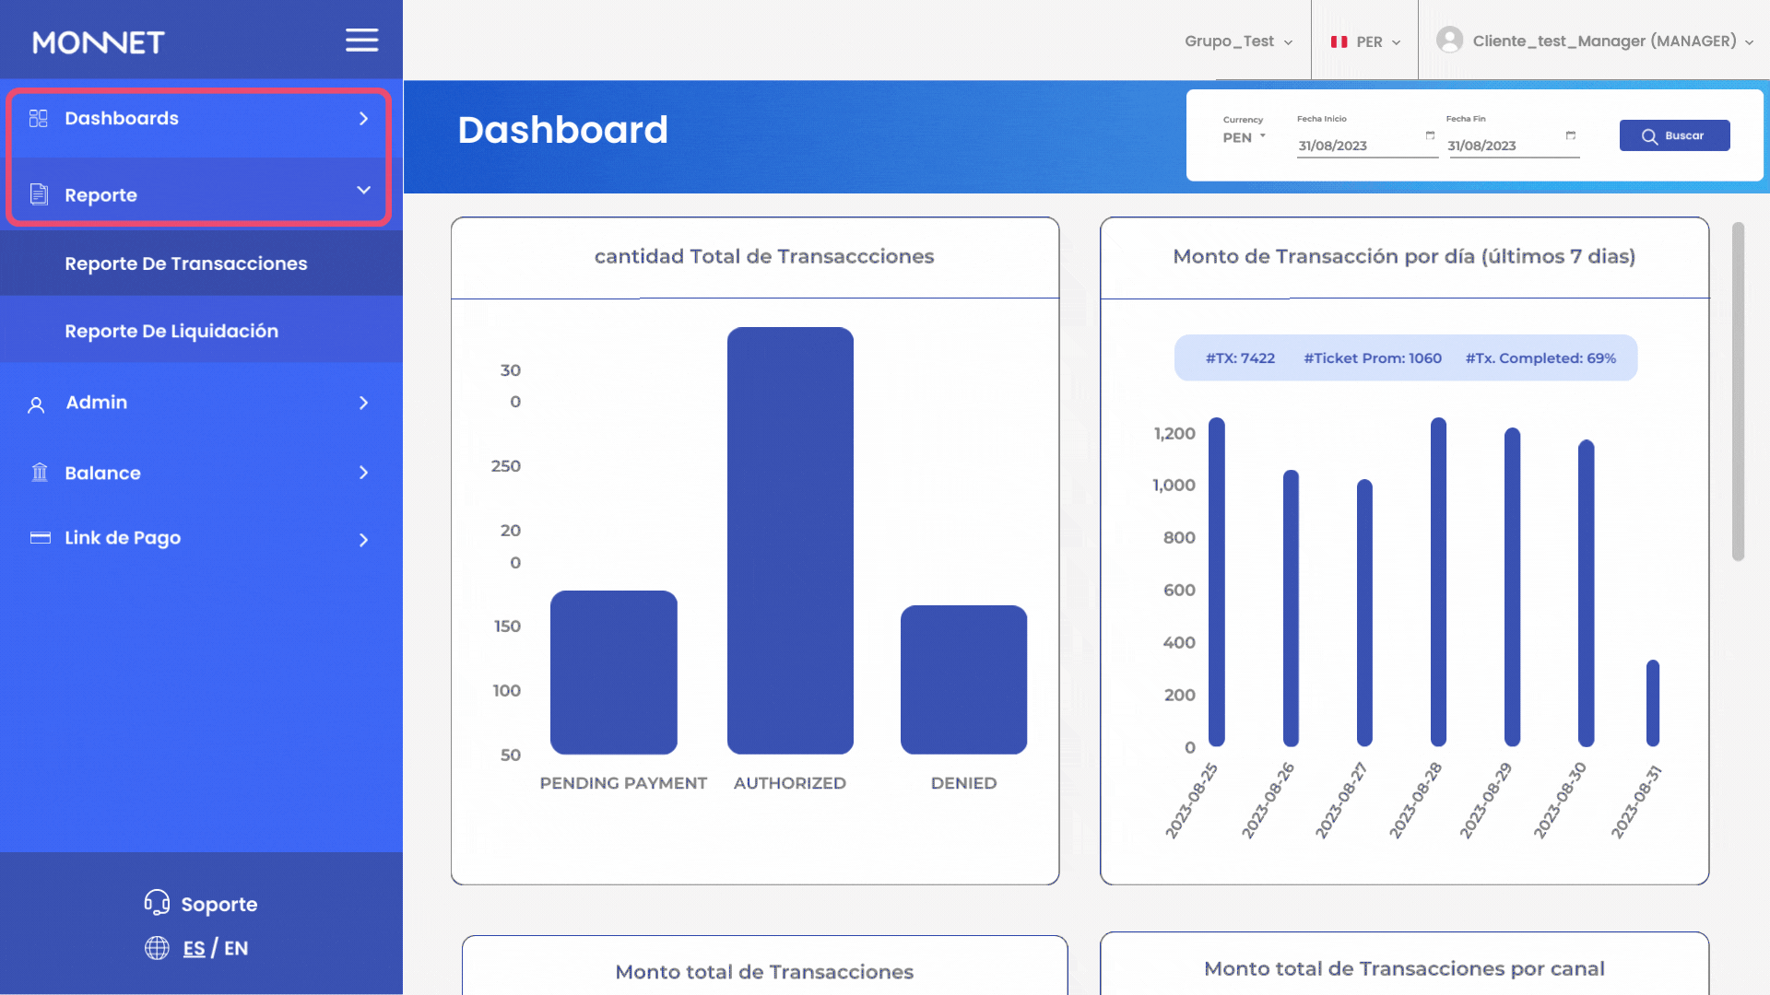Viewport: 1770px width, 995px height.
Task: Click the globe language icon
Action: [157, 948]
